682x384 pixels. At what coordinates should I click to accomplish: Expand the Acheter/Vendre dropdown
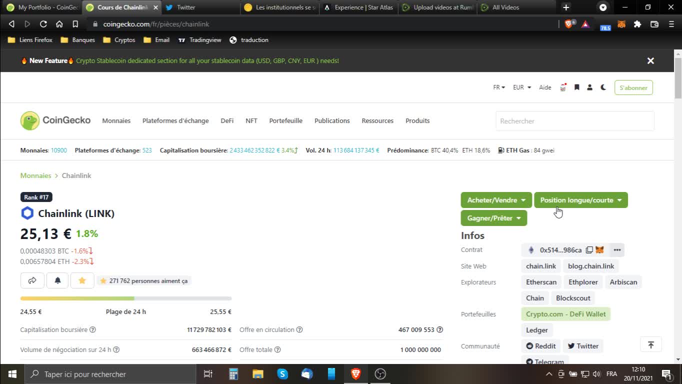[496, 200]
